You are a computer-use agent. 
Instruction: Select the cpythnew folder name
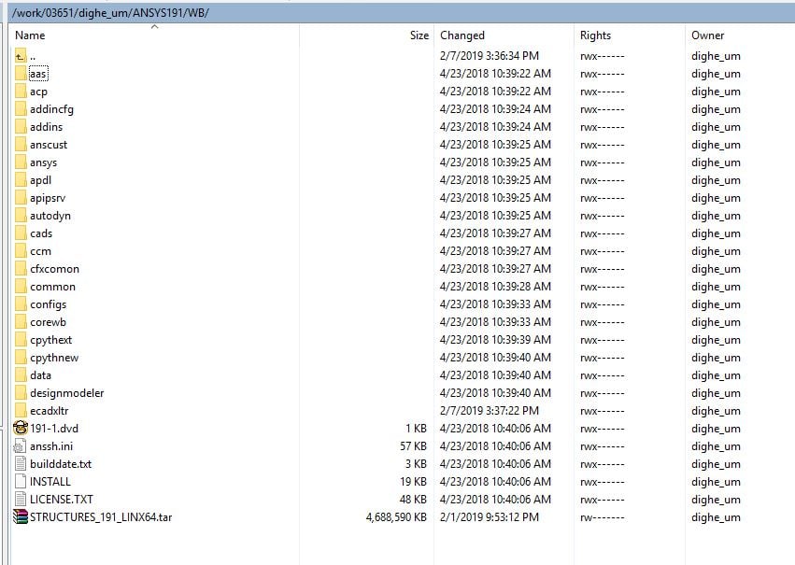point(54,358)
